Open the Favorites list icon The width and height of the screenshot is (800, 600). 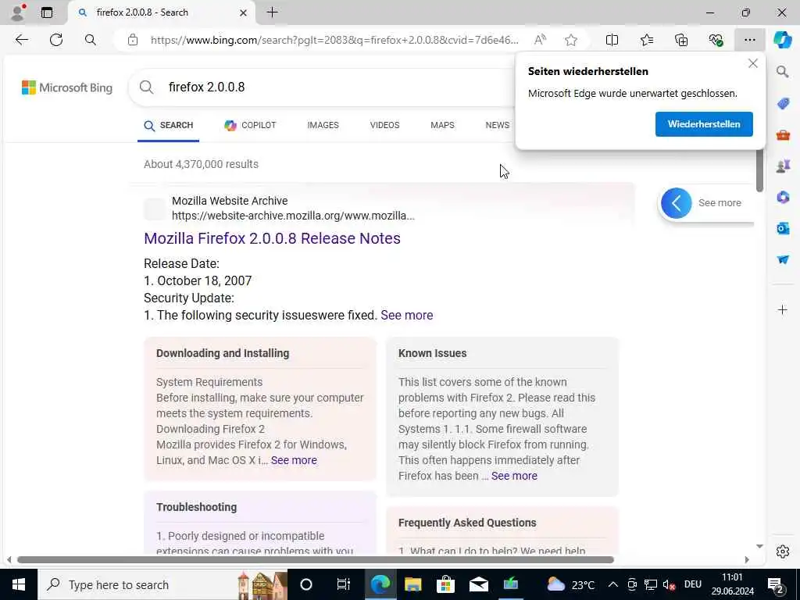(x=646, y=40)
